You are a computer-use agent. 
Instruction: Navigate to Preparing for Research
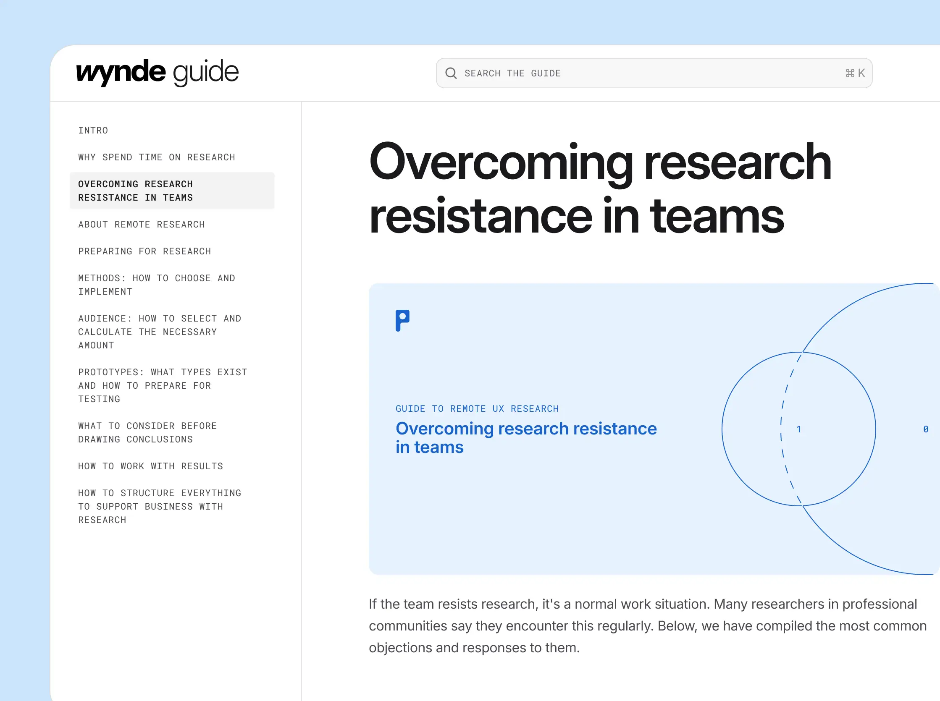(x=144, y=251)
